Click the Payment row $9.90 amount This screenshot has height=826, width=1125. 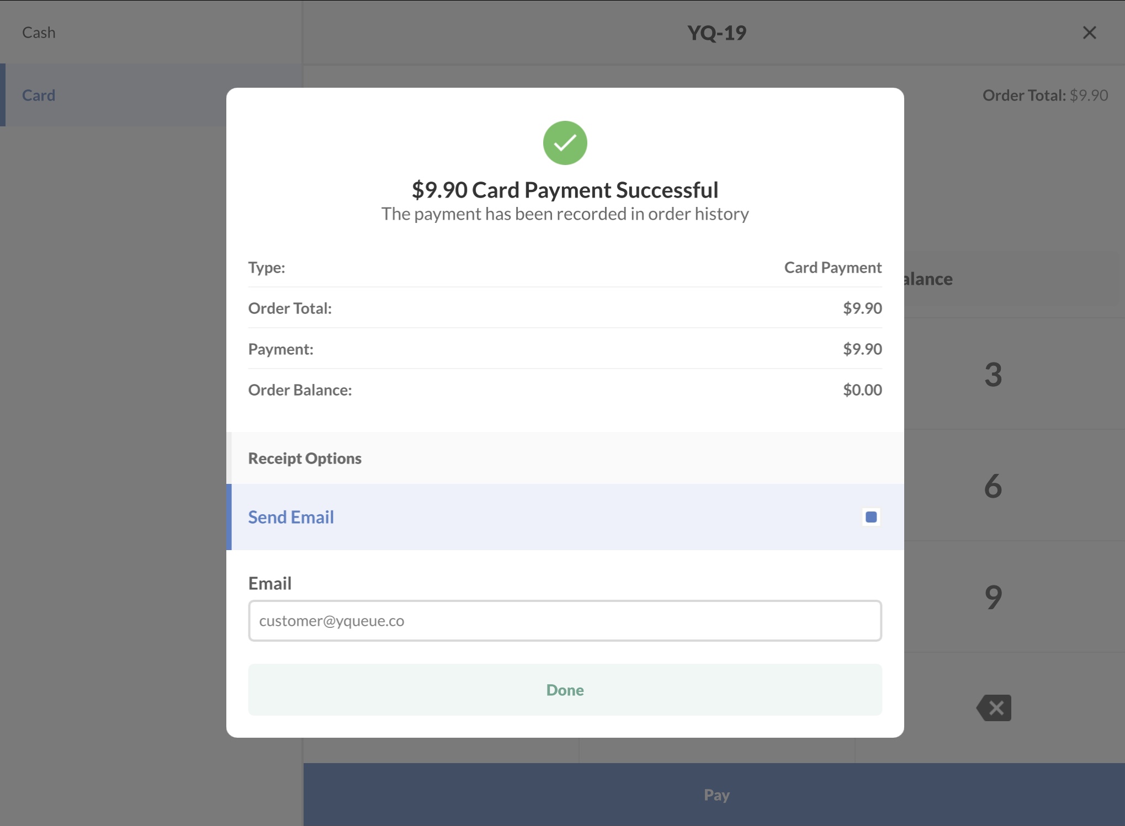(x=862, y=349)
